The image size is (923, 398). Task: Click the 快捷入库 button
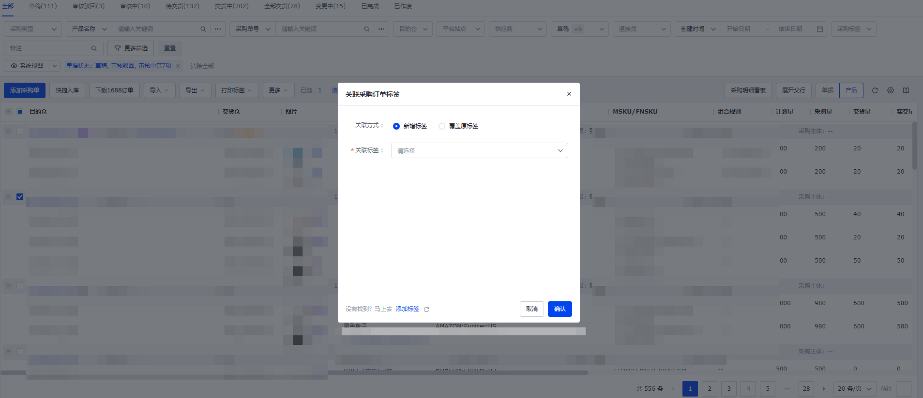(67, 90)
